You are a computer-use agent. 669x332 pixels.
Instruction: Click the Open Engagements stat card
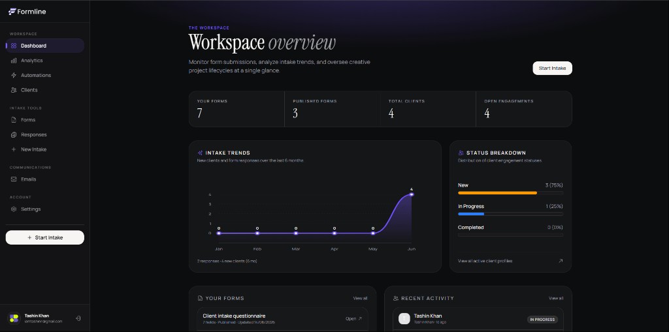524,109
